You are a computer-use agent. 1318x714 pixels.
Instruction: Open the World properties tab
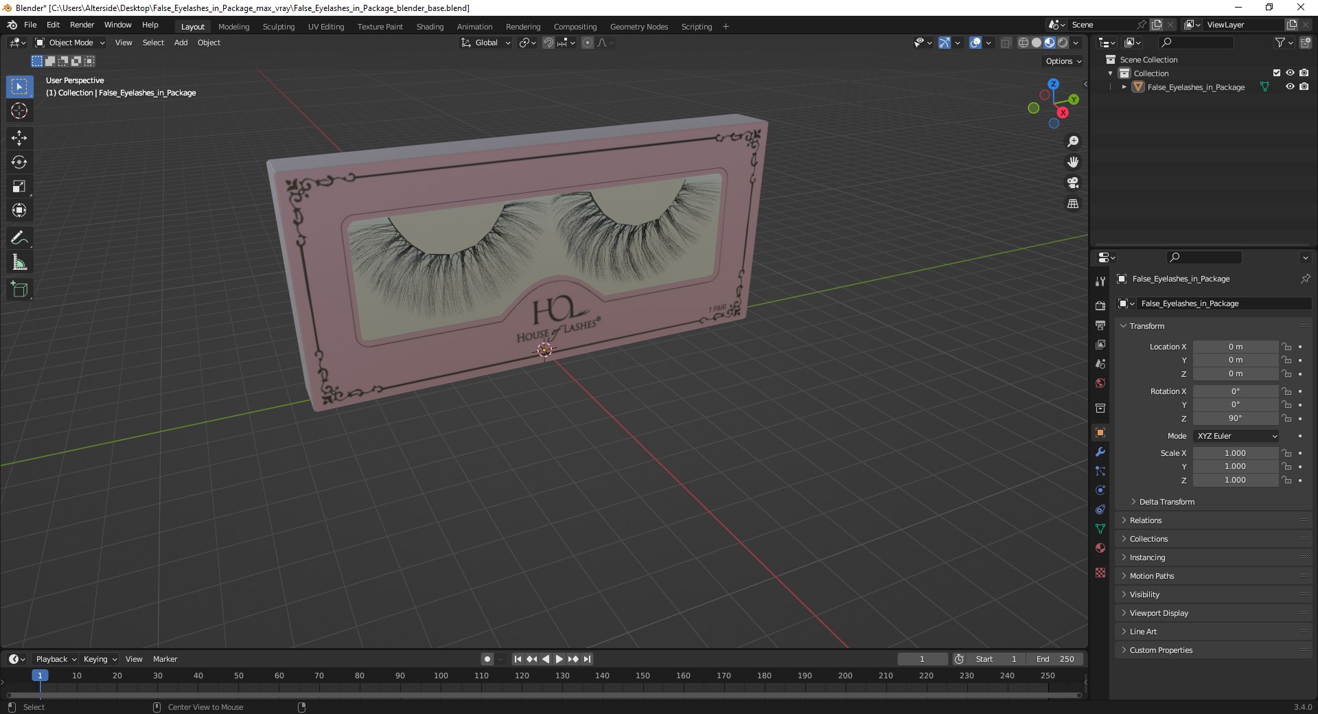click(1100, 383)
